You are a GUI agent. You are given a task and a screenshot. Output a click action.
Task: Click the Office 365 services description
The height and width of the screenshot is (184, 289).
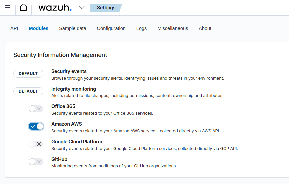[x=102, y=113]
